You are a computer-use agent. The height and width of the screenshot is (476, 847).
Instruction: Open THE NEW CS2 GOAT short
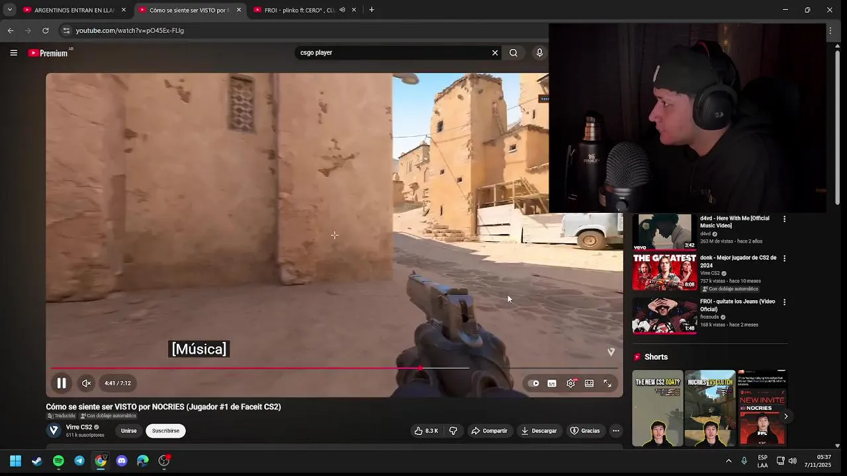(657, 408)
